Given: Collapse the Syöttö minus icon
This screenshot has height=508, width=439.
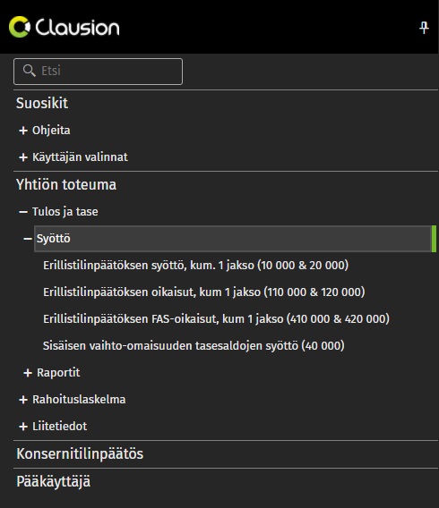Looking at the screenshot, I should 28,239.
